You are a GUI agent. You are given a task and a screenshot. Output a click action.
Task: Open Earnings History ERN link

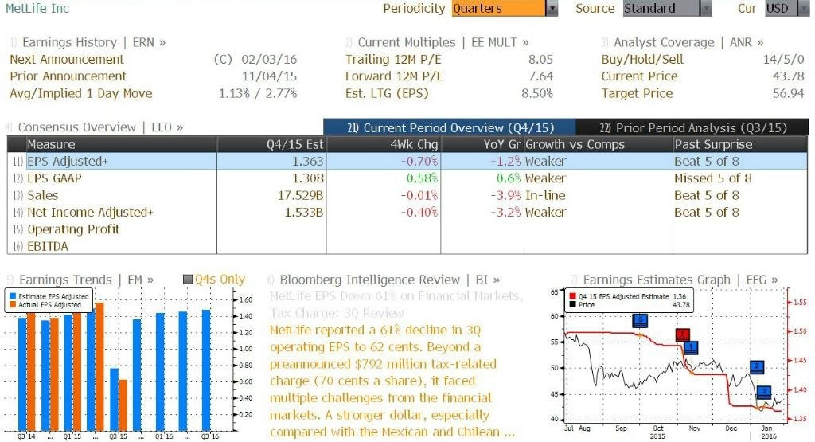(x=94, y=42)
